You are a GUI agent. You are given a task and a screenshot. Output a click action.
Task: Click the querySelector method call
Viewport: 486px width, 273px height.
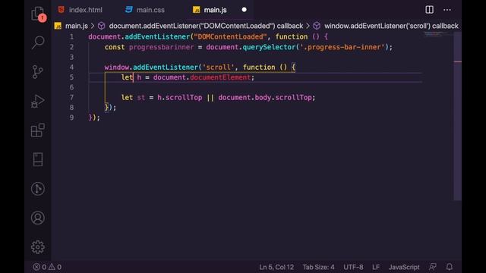point(269,47)
